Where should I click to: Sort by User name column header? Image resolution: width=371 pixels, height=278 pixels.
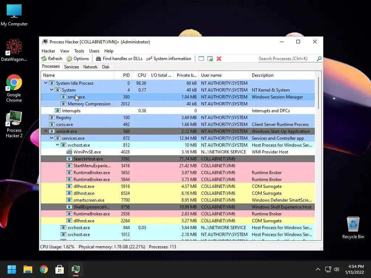tap(224, 75)
